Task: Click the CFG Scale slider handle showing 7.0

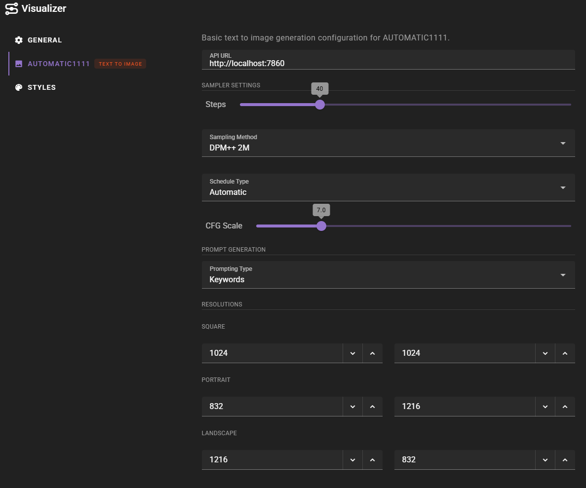Action: [x=321, y=225]
